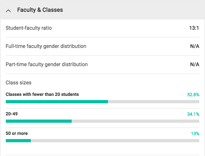Click the Student-faculty ratio label
The height and width of the screenshot is (156, 205).
(29, 28)
